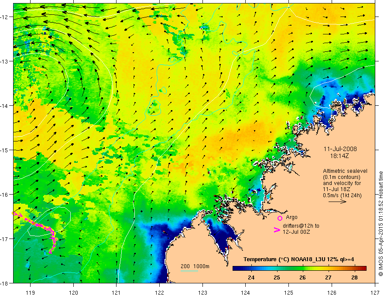Click the latitude axis label -14
The height and width of the screenshot is (296, 384).
click(x=5, y=106)
